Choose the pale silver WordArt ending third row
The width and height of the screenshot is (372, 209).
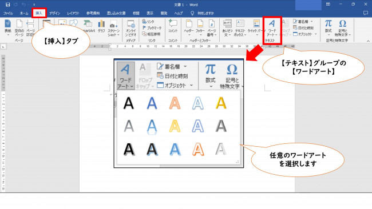[x=221, y=150]
